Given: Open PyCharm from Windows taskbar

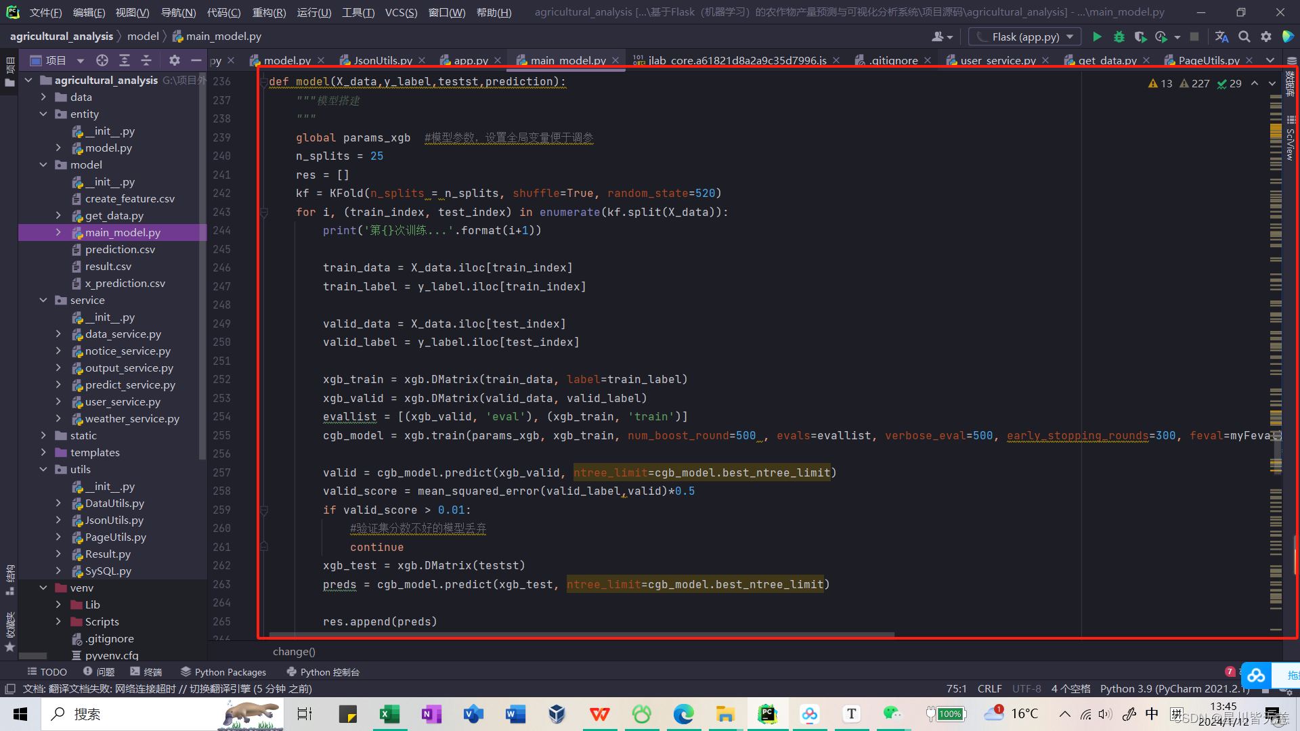Looking at the screenshot, I should pos(767,713).
